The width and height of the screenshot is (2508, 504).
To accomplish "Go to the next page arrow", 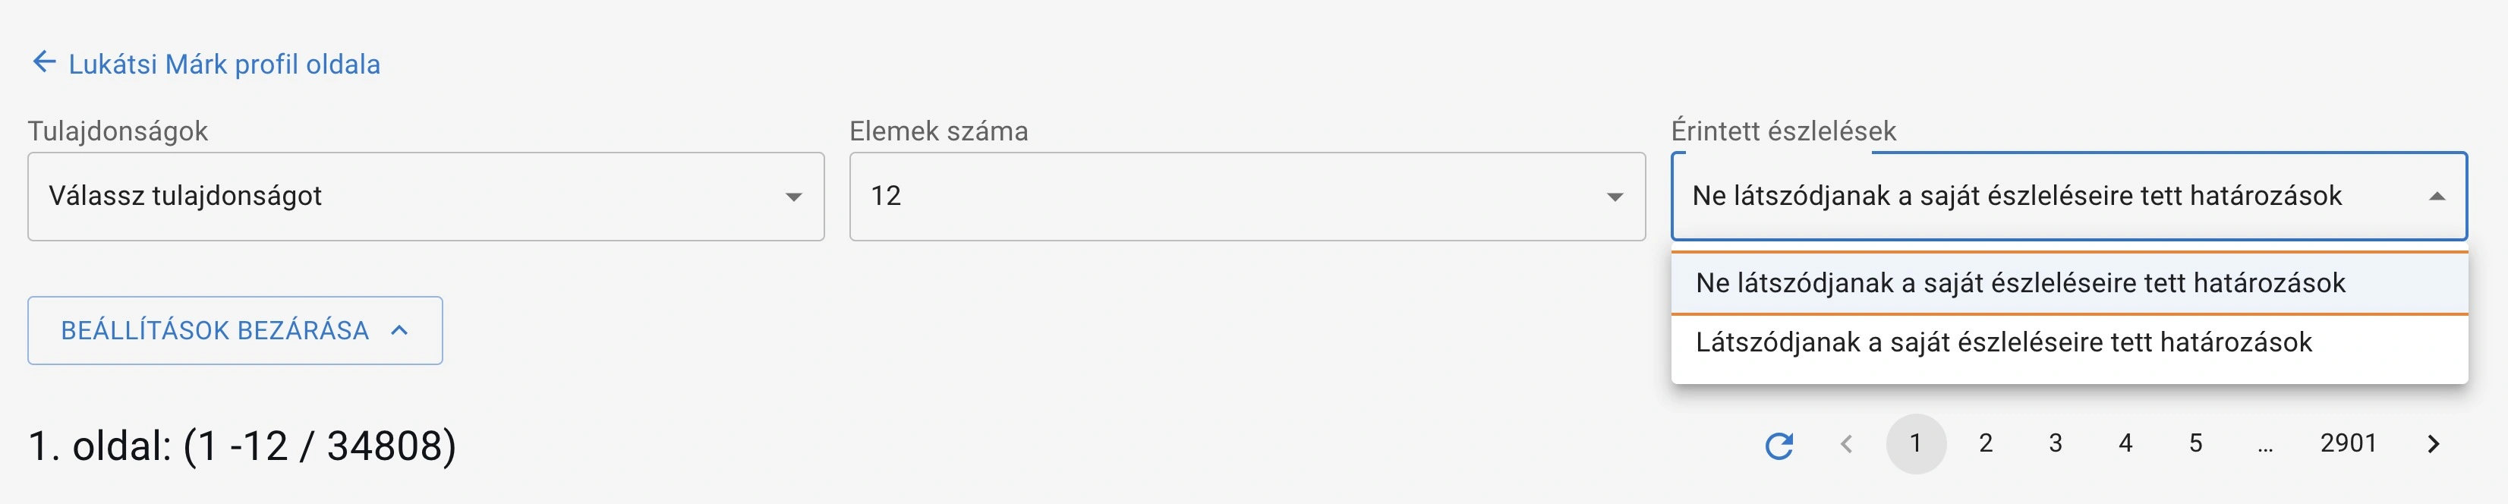I will tap(2433, 445).
